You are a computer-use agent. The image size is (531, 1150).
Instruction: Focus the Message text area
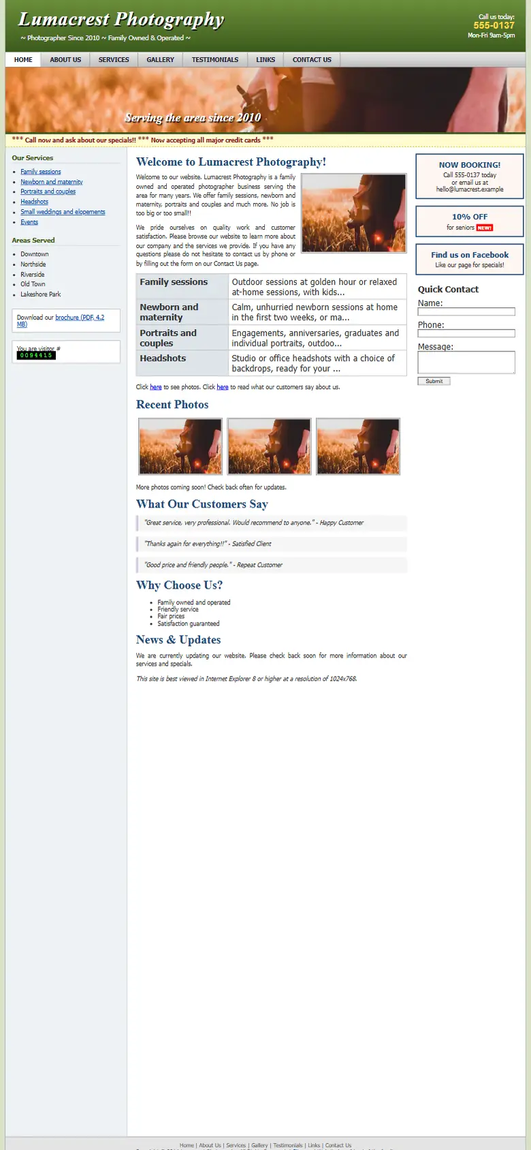466,362
